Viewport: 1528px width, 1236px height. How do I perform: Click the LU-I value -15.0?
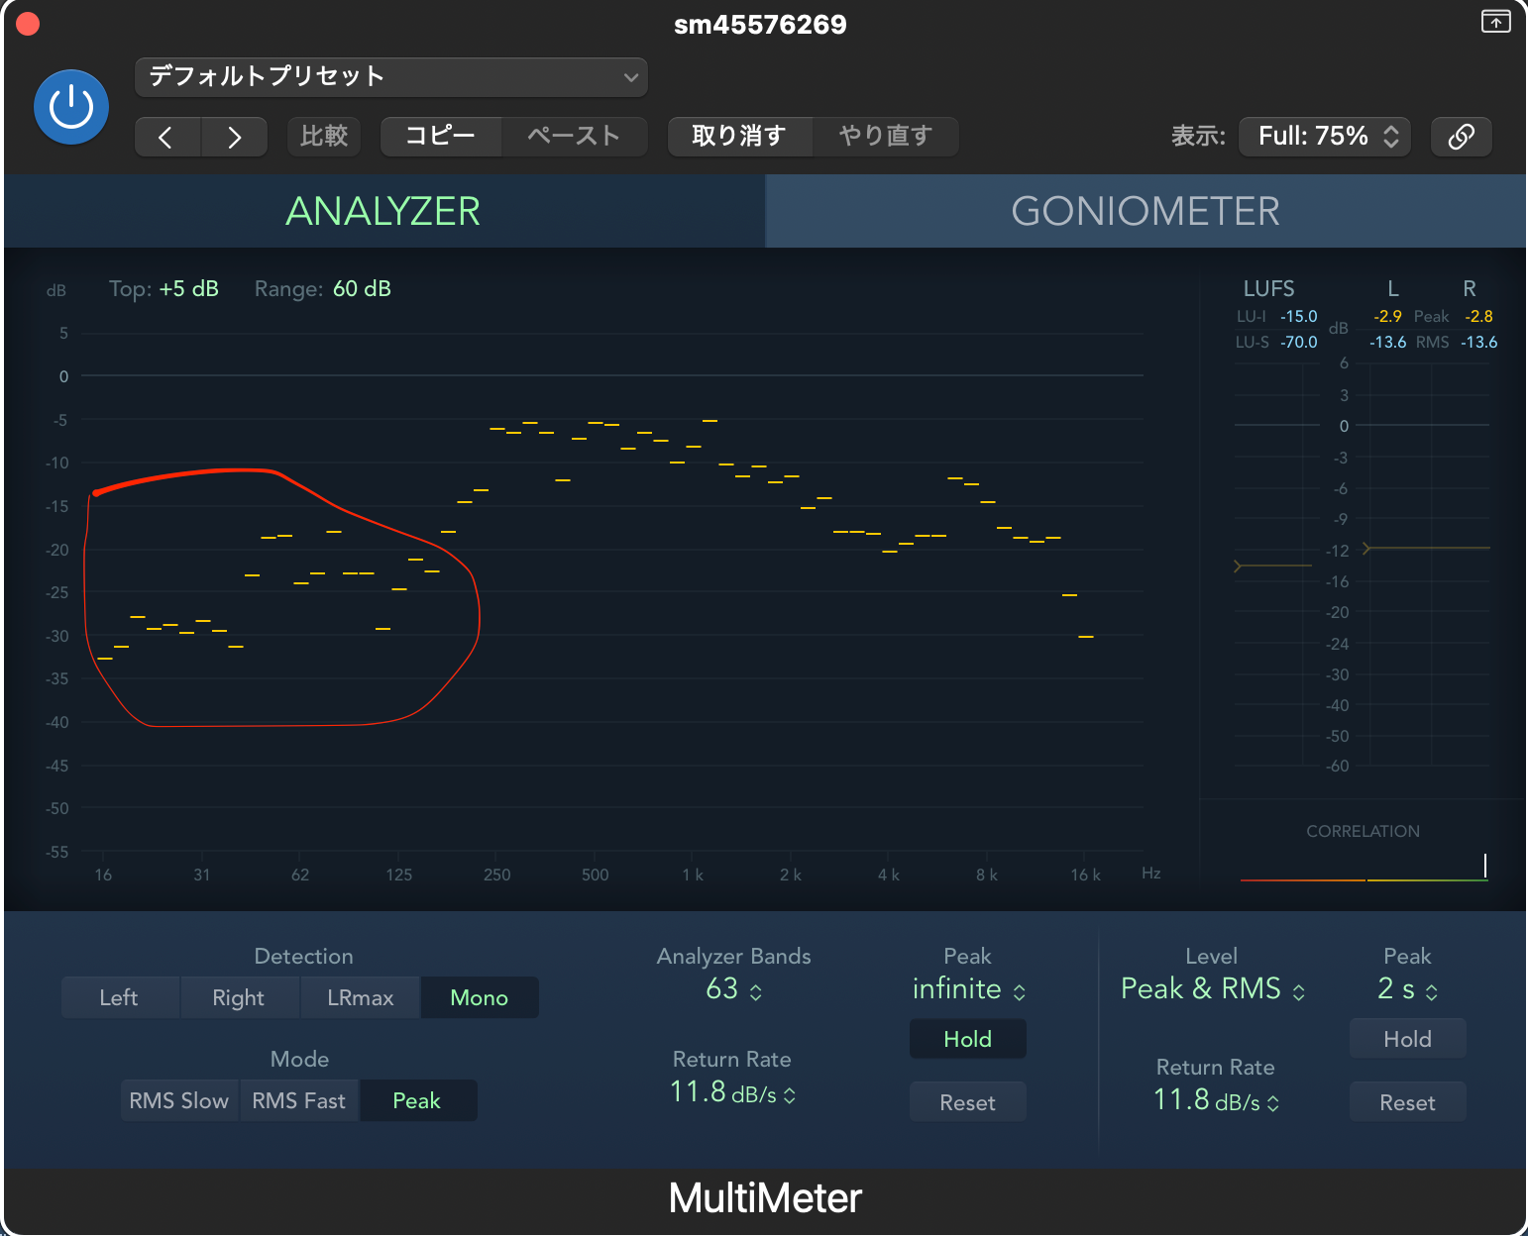(x=1299, y=317)
